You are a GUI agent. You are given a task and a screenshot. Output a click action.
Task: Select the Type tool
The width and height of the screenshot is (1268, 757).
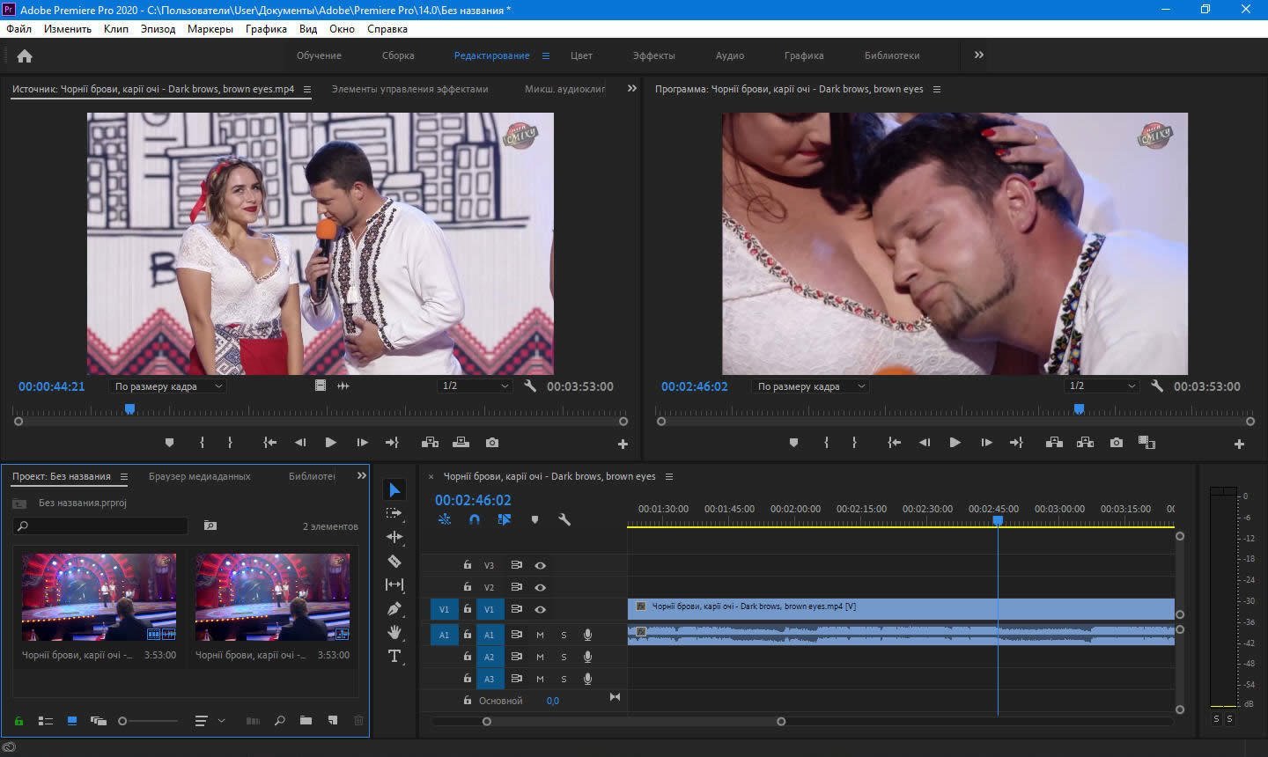394,656
